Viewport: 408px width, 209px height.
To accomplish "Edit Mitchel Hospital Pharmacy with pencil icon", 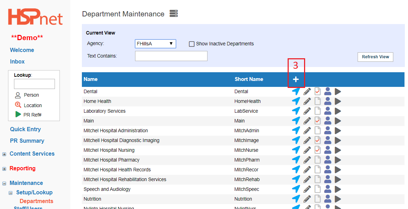I will tap(307, 160).
